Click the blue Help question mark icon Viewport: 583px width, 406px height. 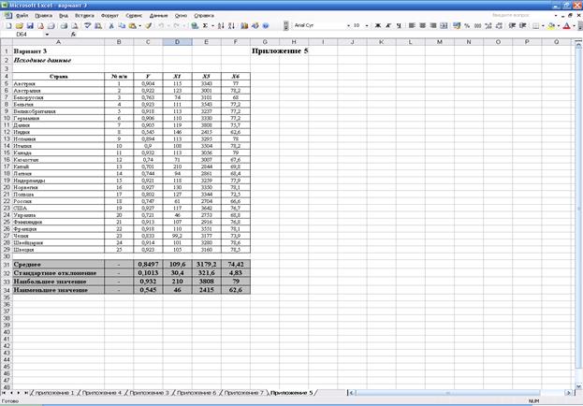(x=266, y=25)
